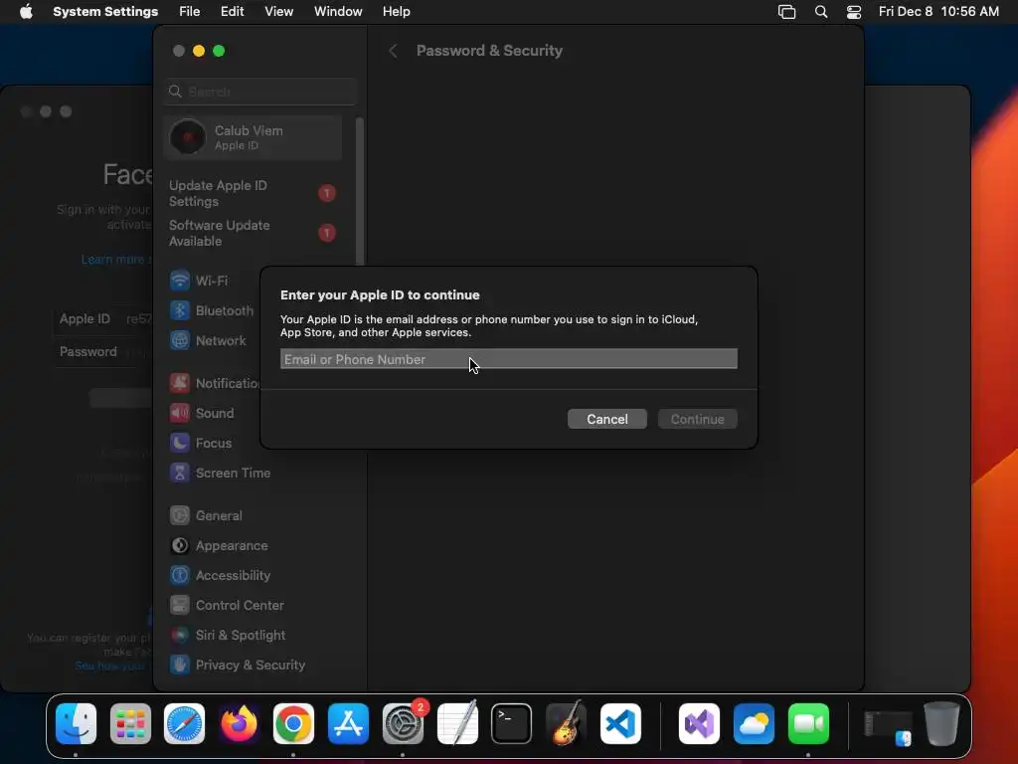Open the Edit menu

tap(232, 12)
